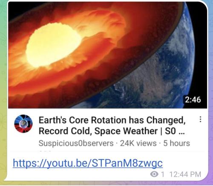The width and height of the screenshot is (213, 186).
Task: Click the 12:44 PM message timestamp
Action: coord(185,174)
